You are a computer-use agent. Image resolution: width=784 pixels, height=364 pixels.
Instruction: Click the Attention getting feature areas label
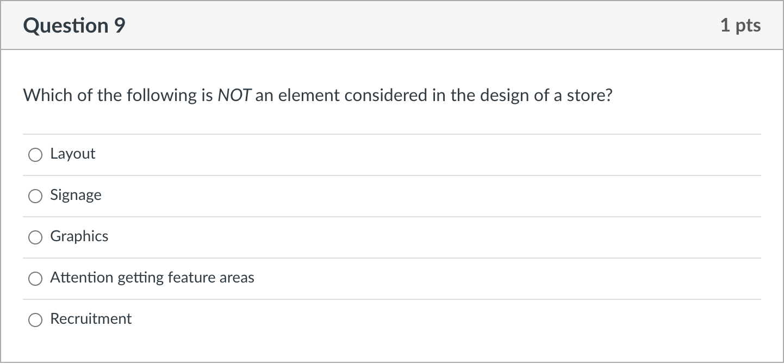tap(152, 278)
